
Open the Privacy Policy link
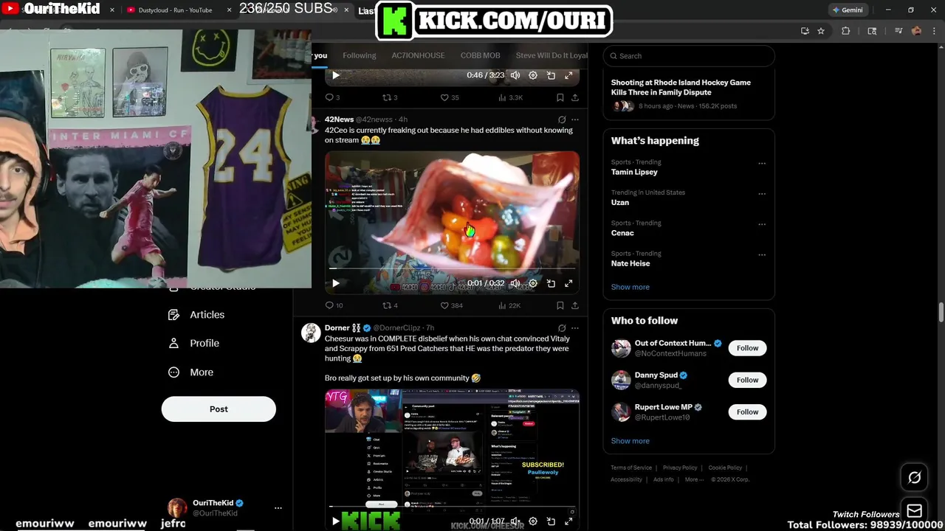click(680, 468)
